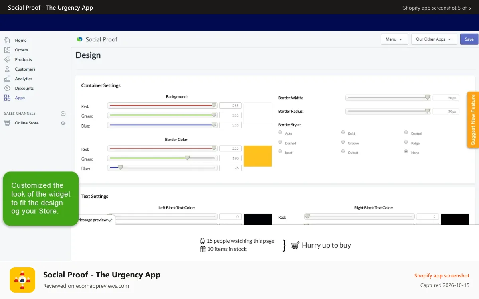Click the Discounts percent badge icon

tap(7, 88)
